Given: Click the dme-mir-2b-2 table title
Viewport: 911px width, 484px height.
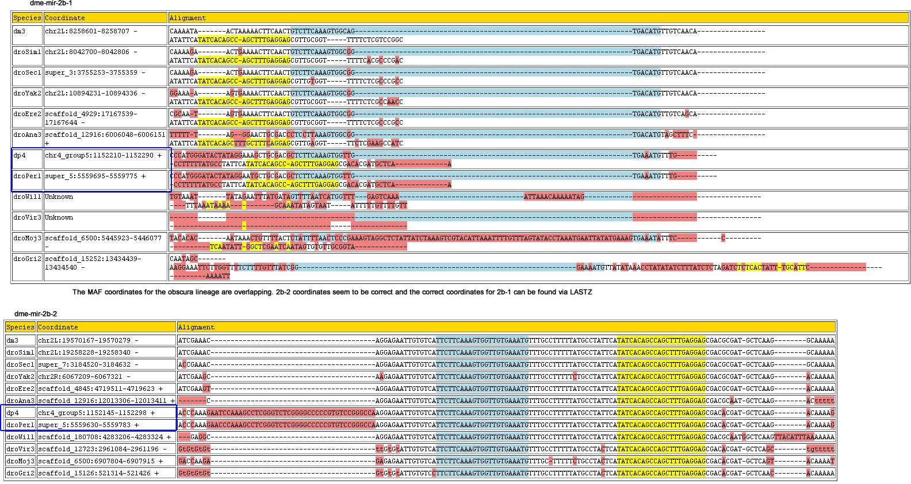Looking at the screenshot, I should [36, 314].
